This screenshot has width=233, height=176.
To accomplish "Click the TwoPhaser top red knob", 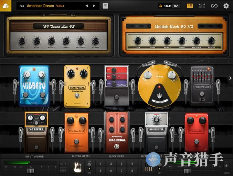I will pyautogui.click(x=114, y=70).
